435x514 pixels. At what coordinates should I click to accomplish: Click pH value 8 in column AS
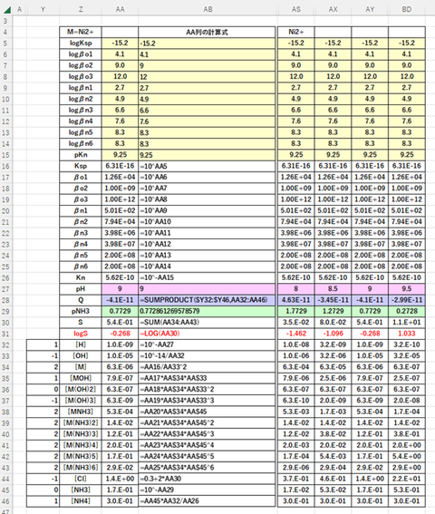(296, 289)
